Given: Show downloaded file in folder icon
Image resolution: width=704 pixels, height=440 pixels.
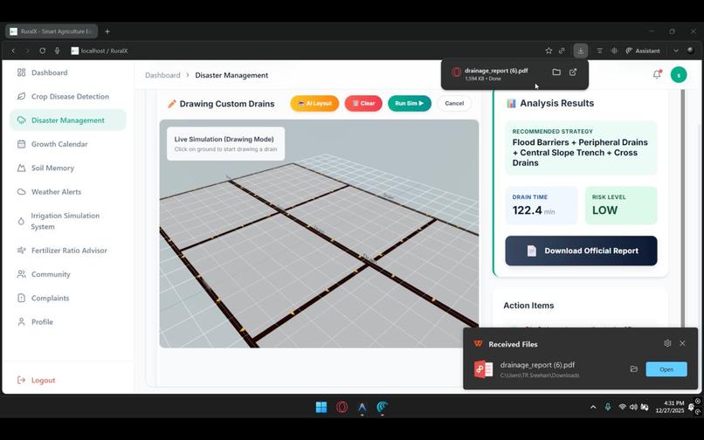Looking at the screenshot, I should (556, 72).
